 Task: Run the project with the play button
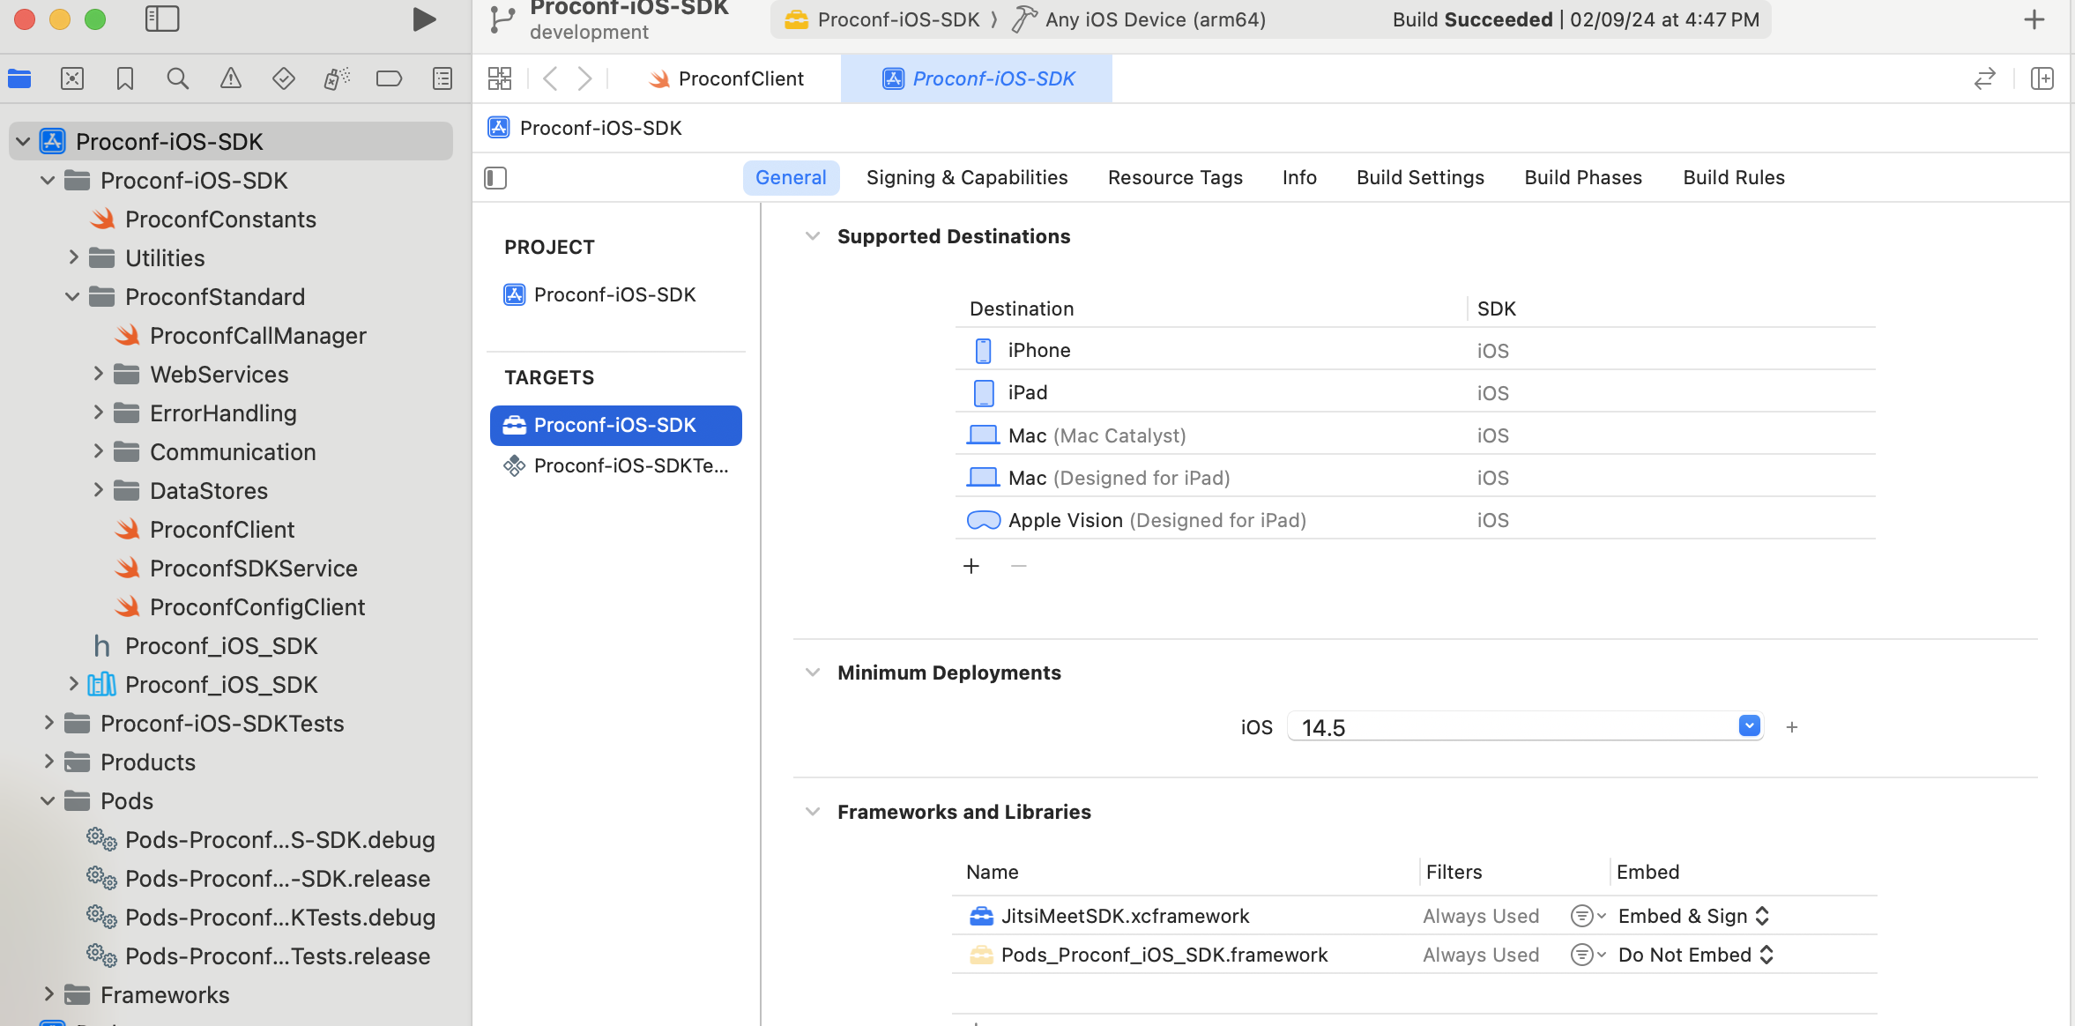click(424, 19)
